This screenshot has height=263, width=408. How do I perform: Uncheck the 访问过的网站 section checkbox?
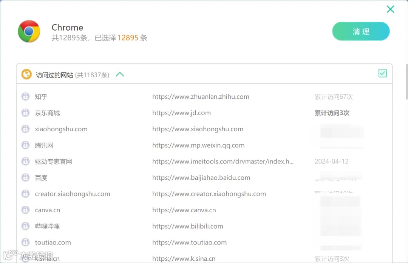tap(382, 73)
